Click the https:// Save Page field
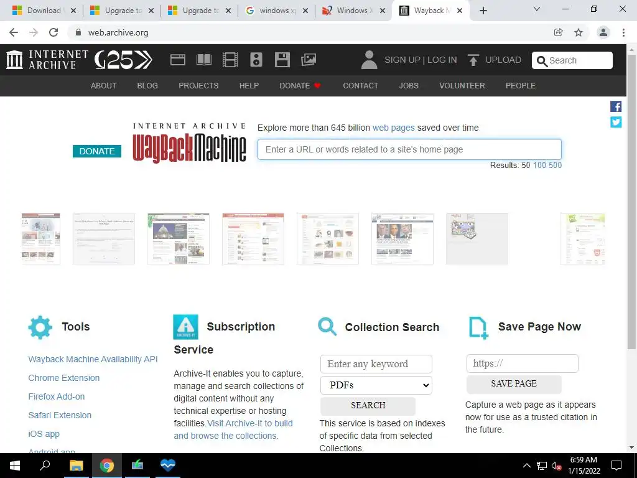637x478 pixels. click(522, 363)
